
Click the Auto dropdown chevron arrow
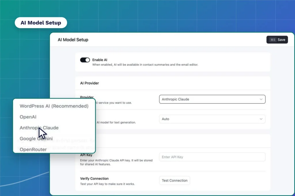[261, 119]
